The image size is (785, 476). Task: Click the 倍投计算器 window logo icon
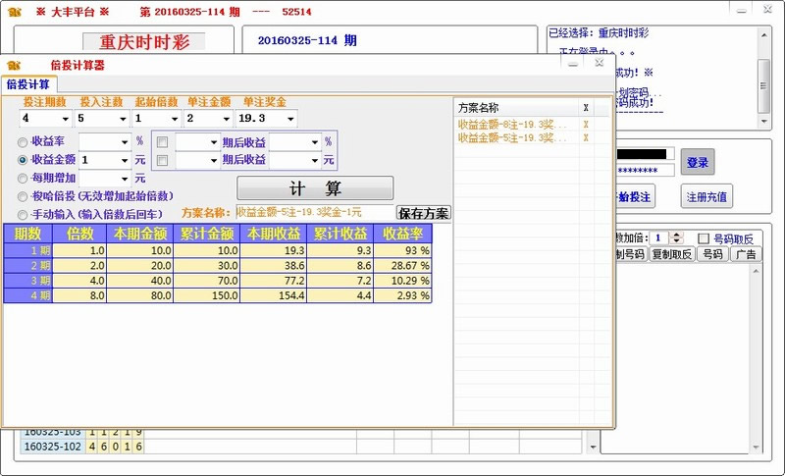click(x=14, y=65)
